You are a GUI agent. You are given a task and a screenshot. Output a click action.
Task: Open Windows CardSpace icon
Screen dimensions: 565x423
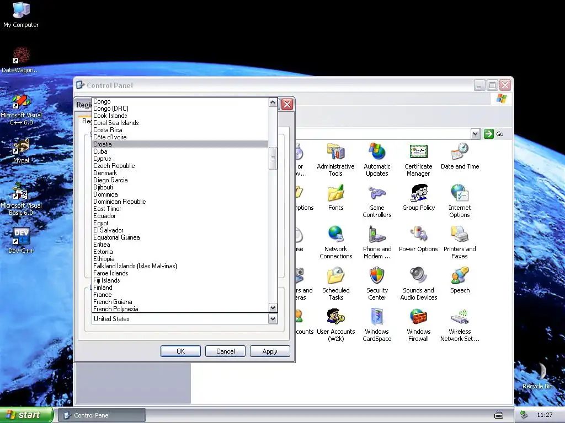(x=377, y=325)
